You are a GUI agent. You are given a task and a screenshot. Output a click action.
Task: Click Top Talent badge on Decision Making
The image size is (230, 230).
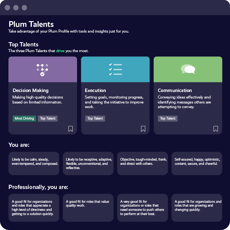(x=48, y=118)
